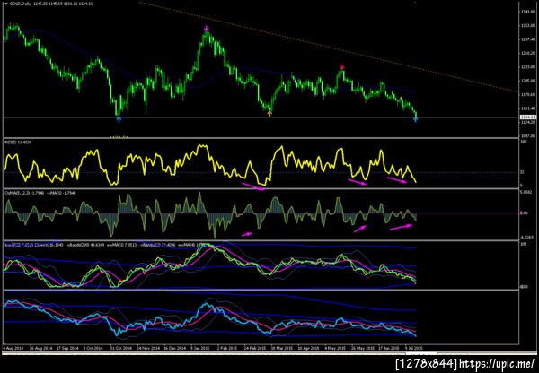
Task: Click the 16 Dec 2014 date label
Action: pyautogui.click(x=174, y=348)
